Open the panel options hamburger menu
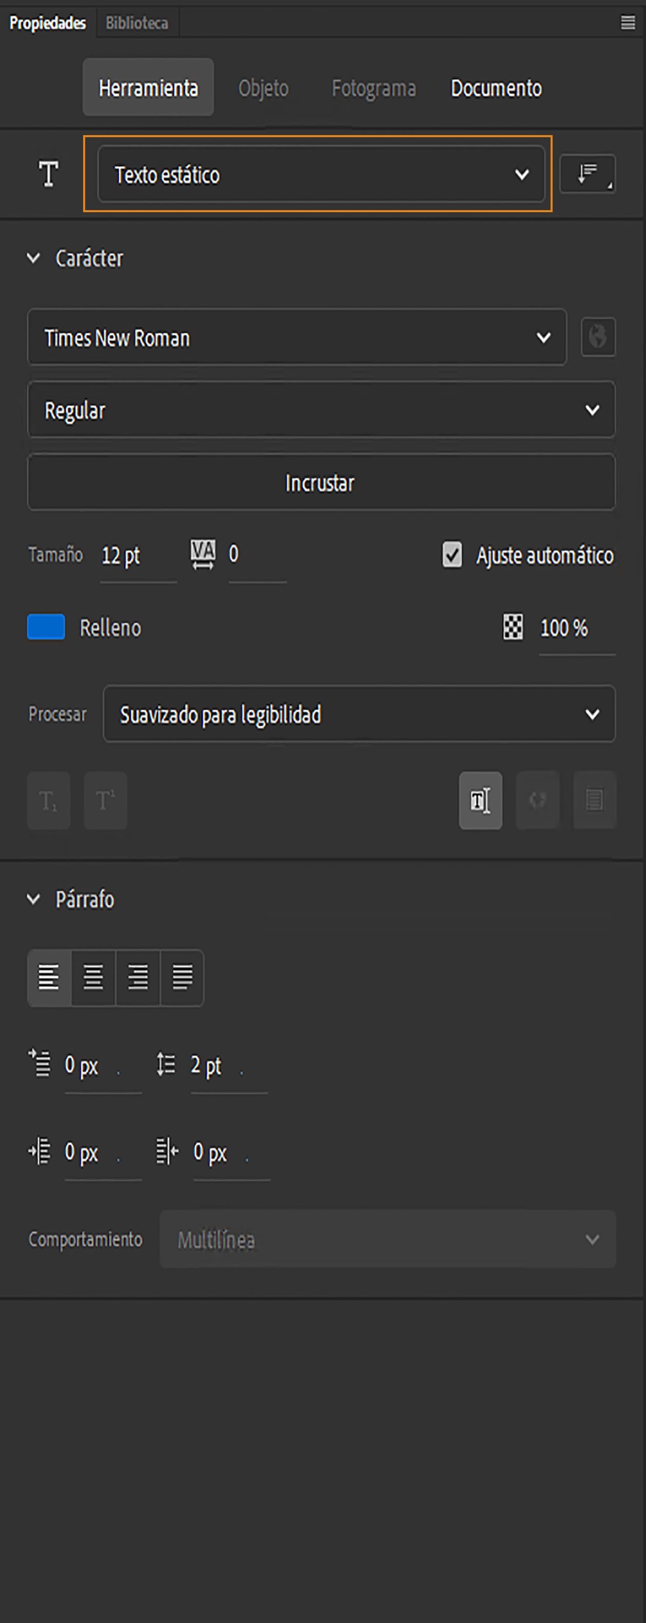 [x=627, y=23]
